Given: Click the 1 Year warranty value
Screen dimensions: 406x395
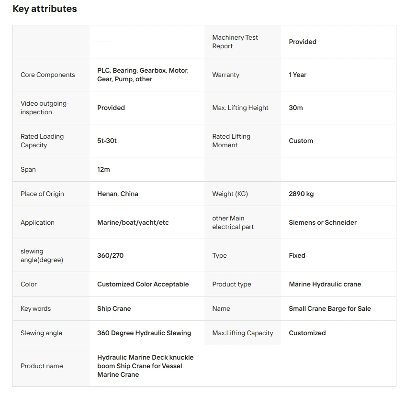Looking at the screenshot, I should [x=297, y=75].
